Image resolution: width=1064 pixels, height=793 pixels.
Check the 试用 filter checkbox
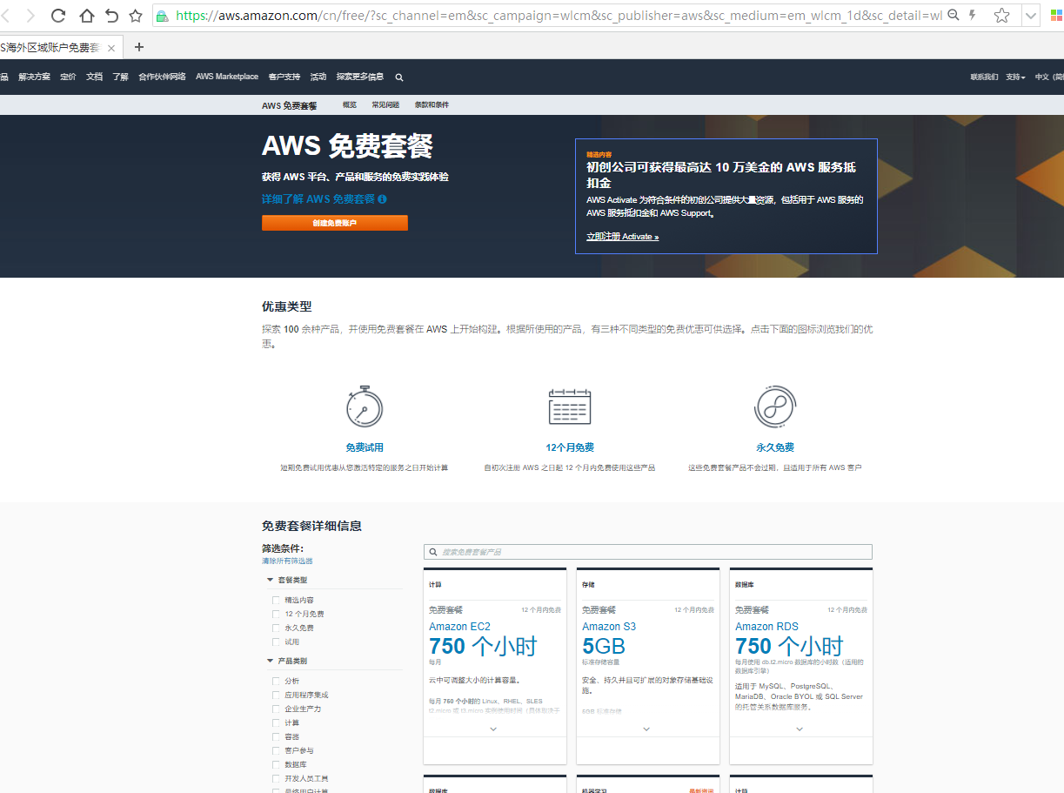pos(277,642)
